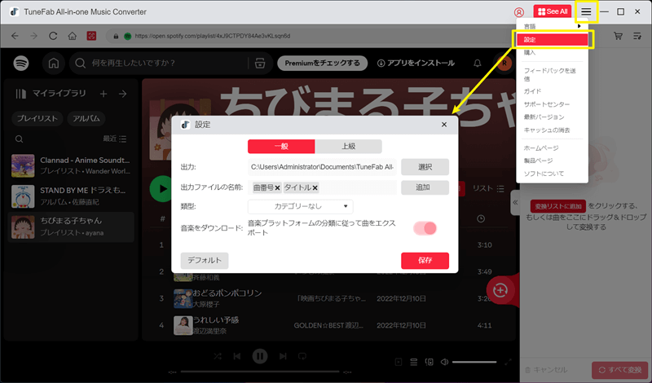Viewport: 652px width, 383px height.
Task: Select ソフトについて menu item
Action: [552, 174]
